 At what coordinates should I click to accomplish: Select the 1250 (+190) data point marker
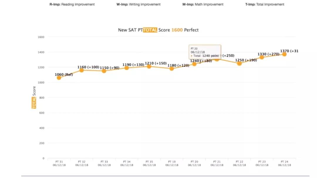[x=239, y=63]
